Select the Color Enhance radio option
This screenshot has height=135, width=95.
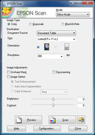pos(12,91)
